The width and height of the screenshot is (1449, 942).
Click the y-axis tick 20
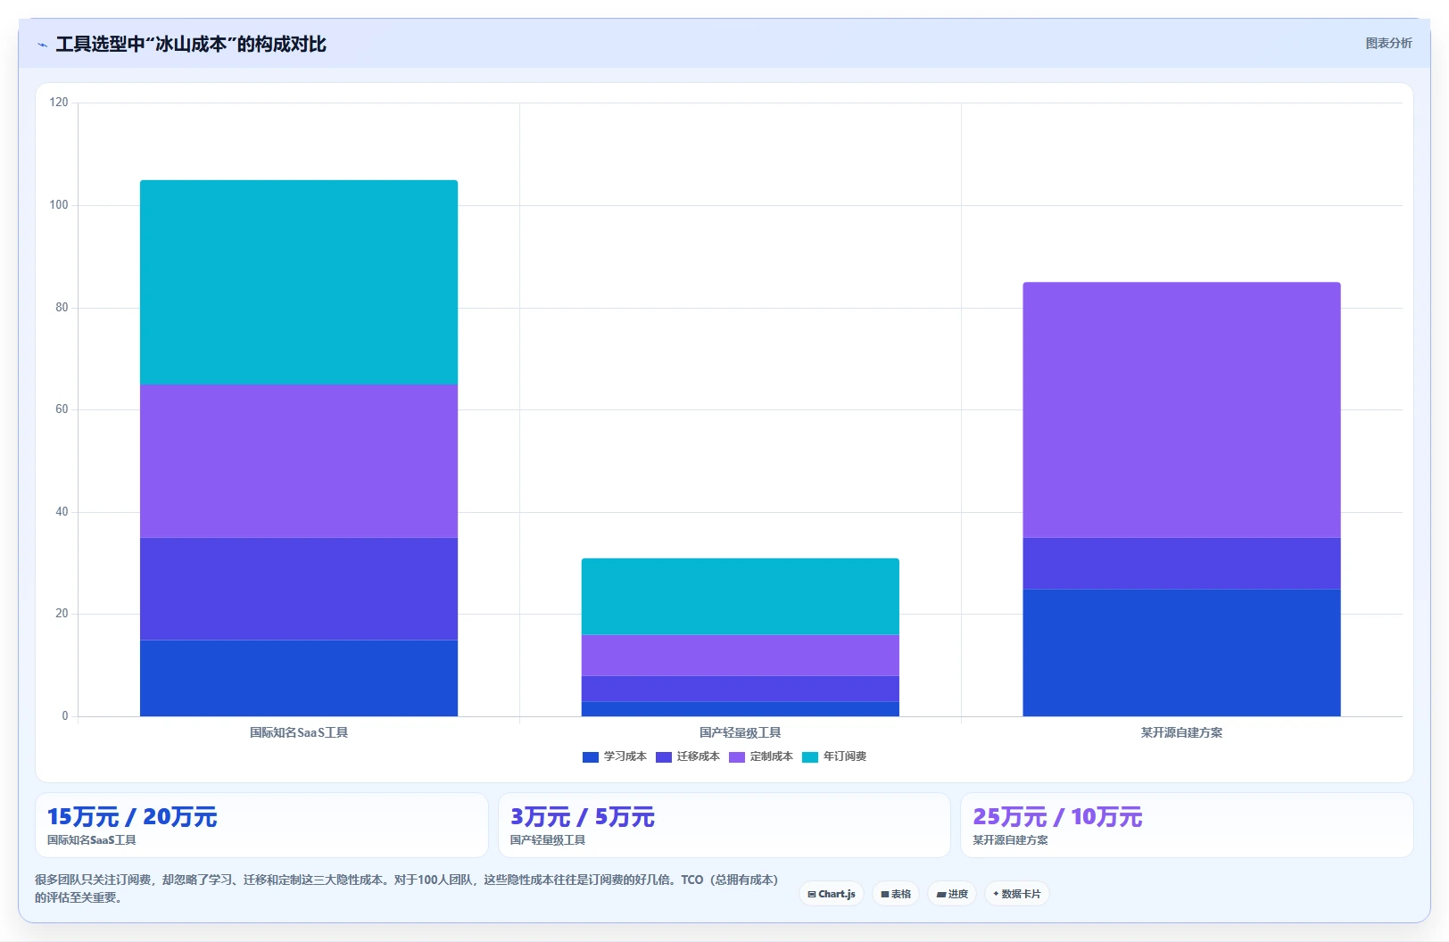(x=62, y=614)
